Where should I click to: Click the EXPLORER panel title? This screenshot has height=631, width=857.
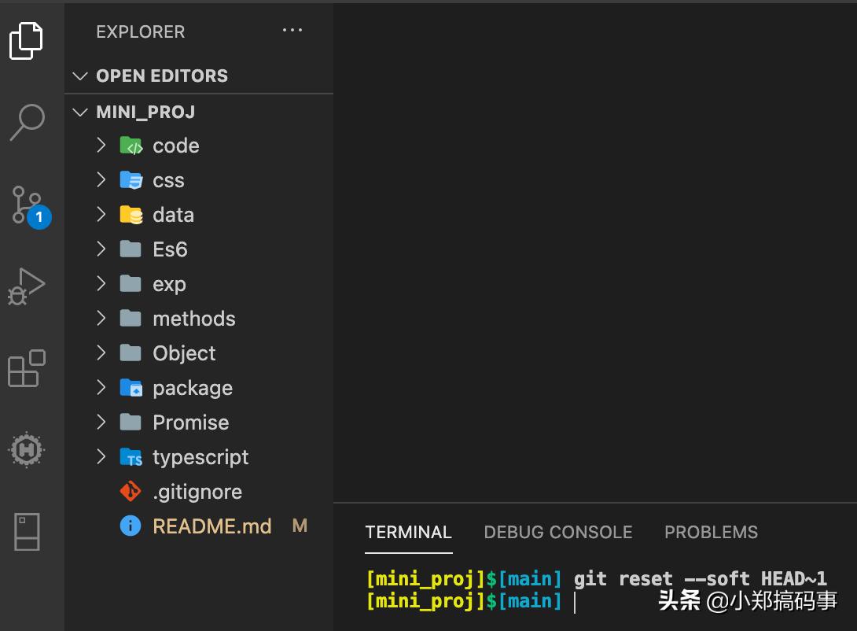[x=141, y=31]
